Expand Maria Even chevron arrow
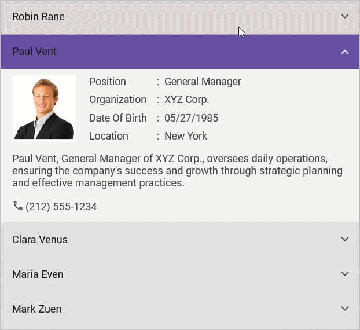This screenshot has height=330, width=360. (345, 274)
